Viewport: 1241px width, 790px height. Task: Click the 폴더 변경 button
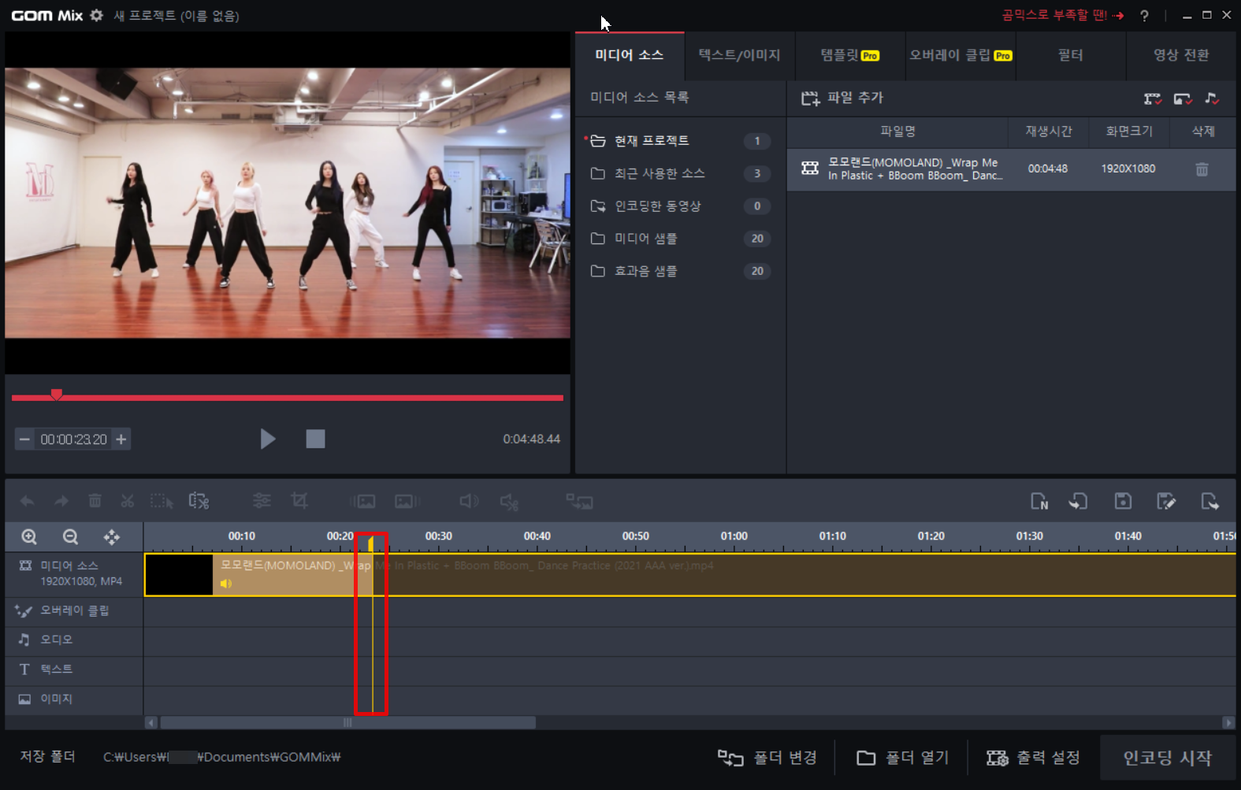[x=767, y=758]
